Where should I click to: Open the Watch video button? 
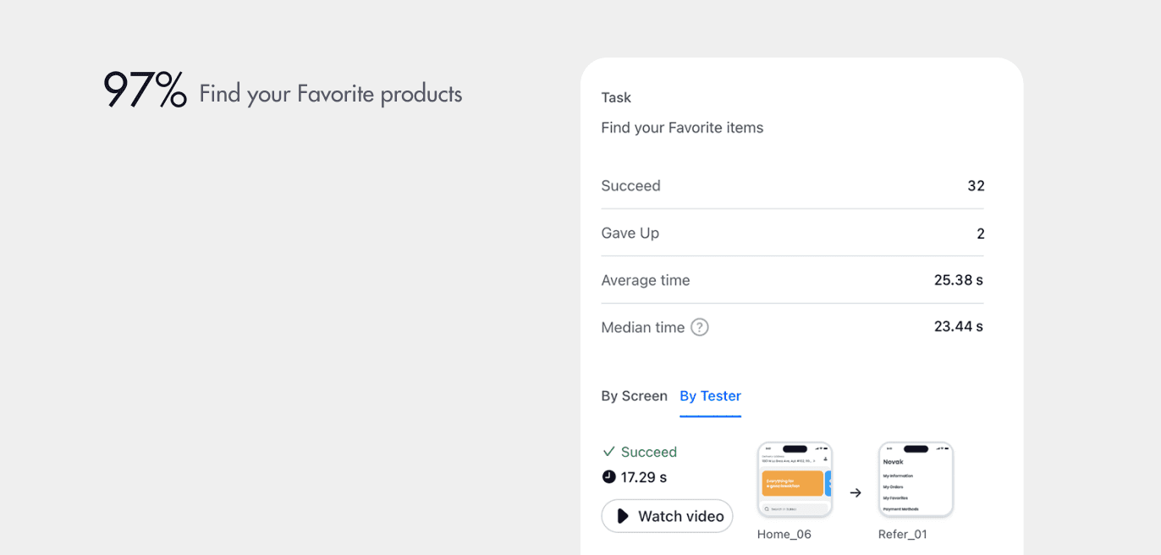tap(667, 516)
